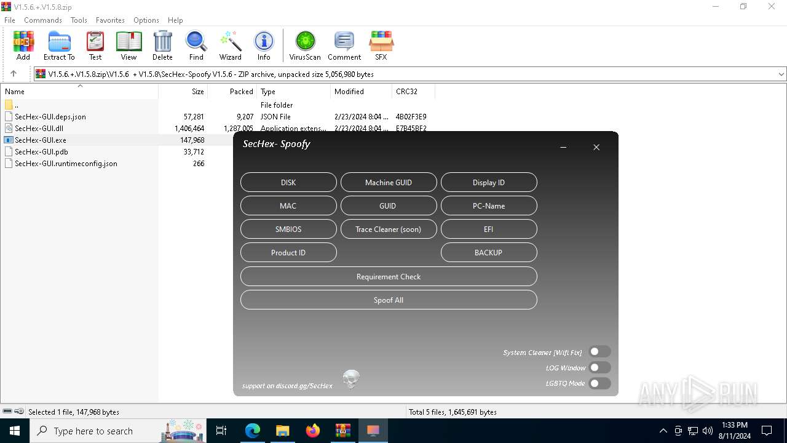Click the Delete trash icon

point(162,46)
